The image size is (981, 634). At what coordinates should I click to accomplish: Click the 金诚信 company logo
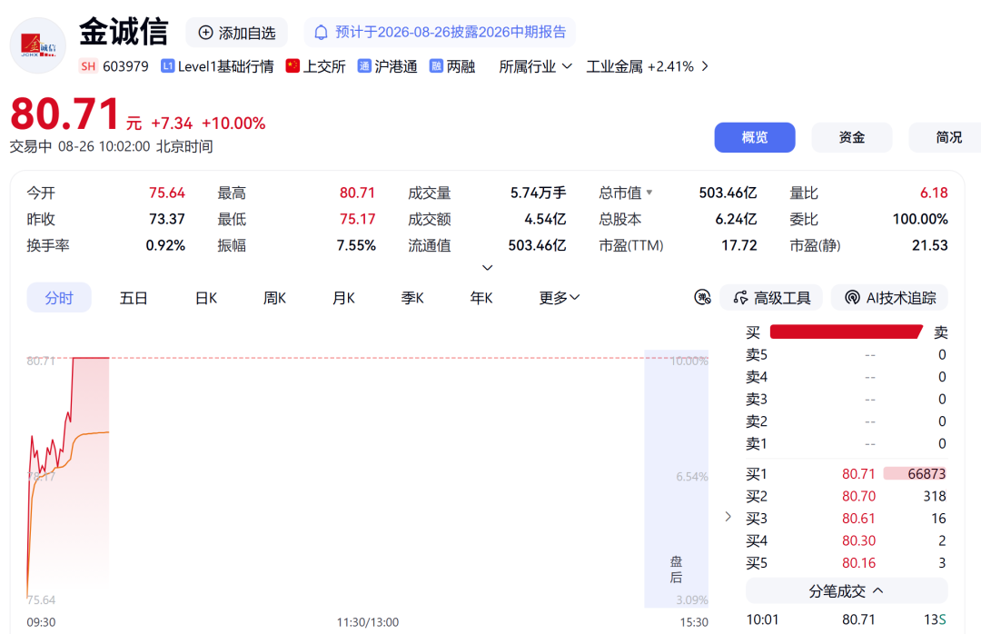pos(38,45)
